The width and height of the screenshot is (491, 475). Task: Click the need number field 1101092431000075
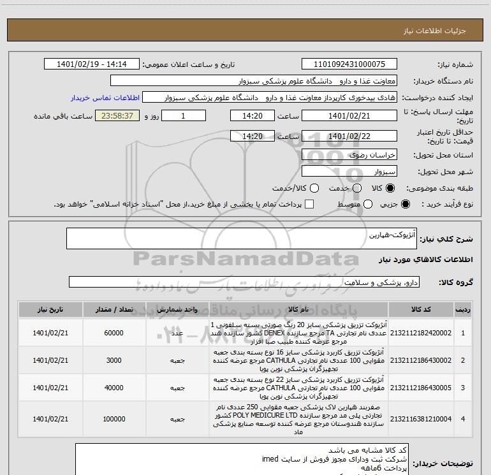coord(349,64)
